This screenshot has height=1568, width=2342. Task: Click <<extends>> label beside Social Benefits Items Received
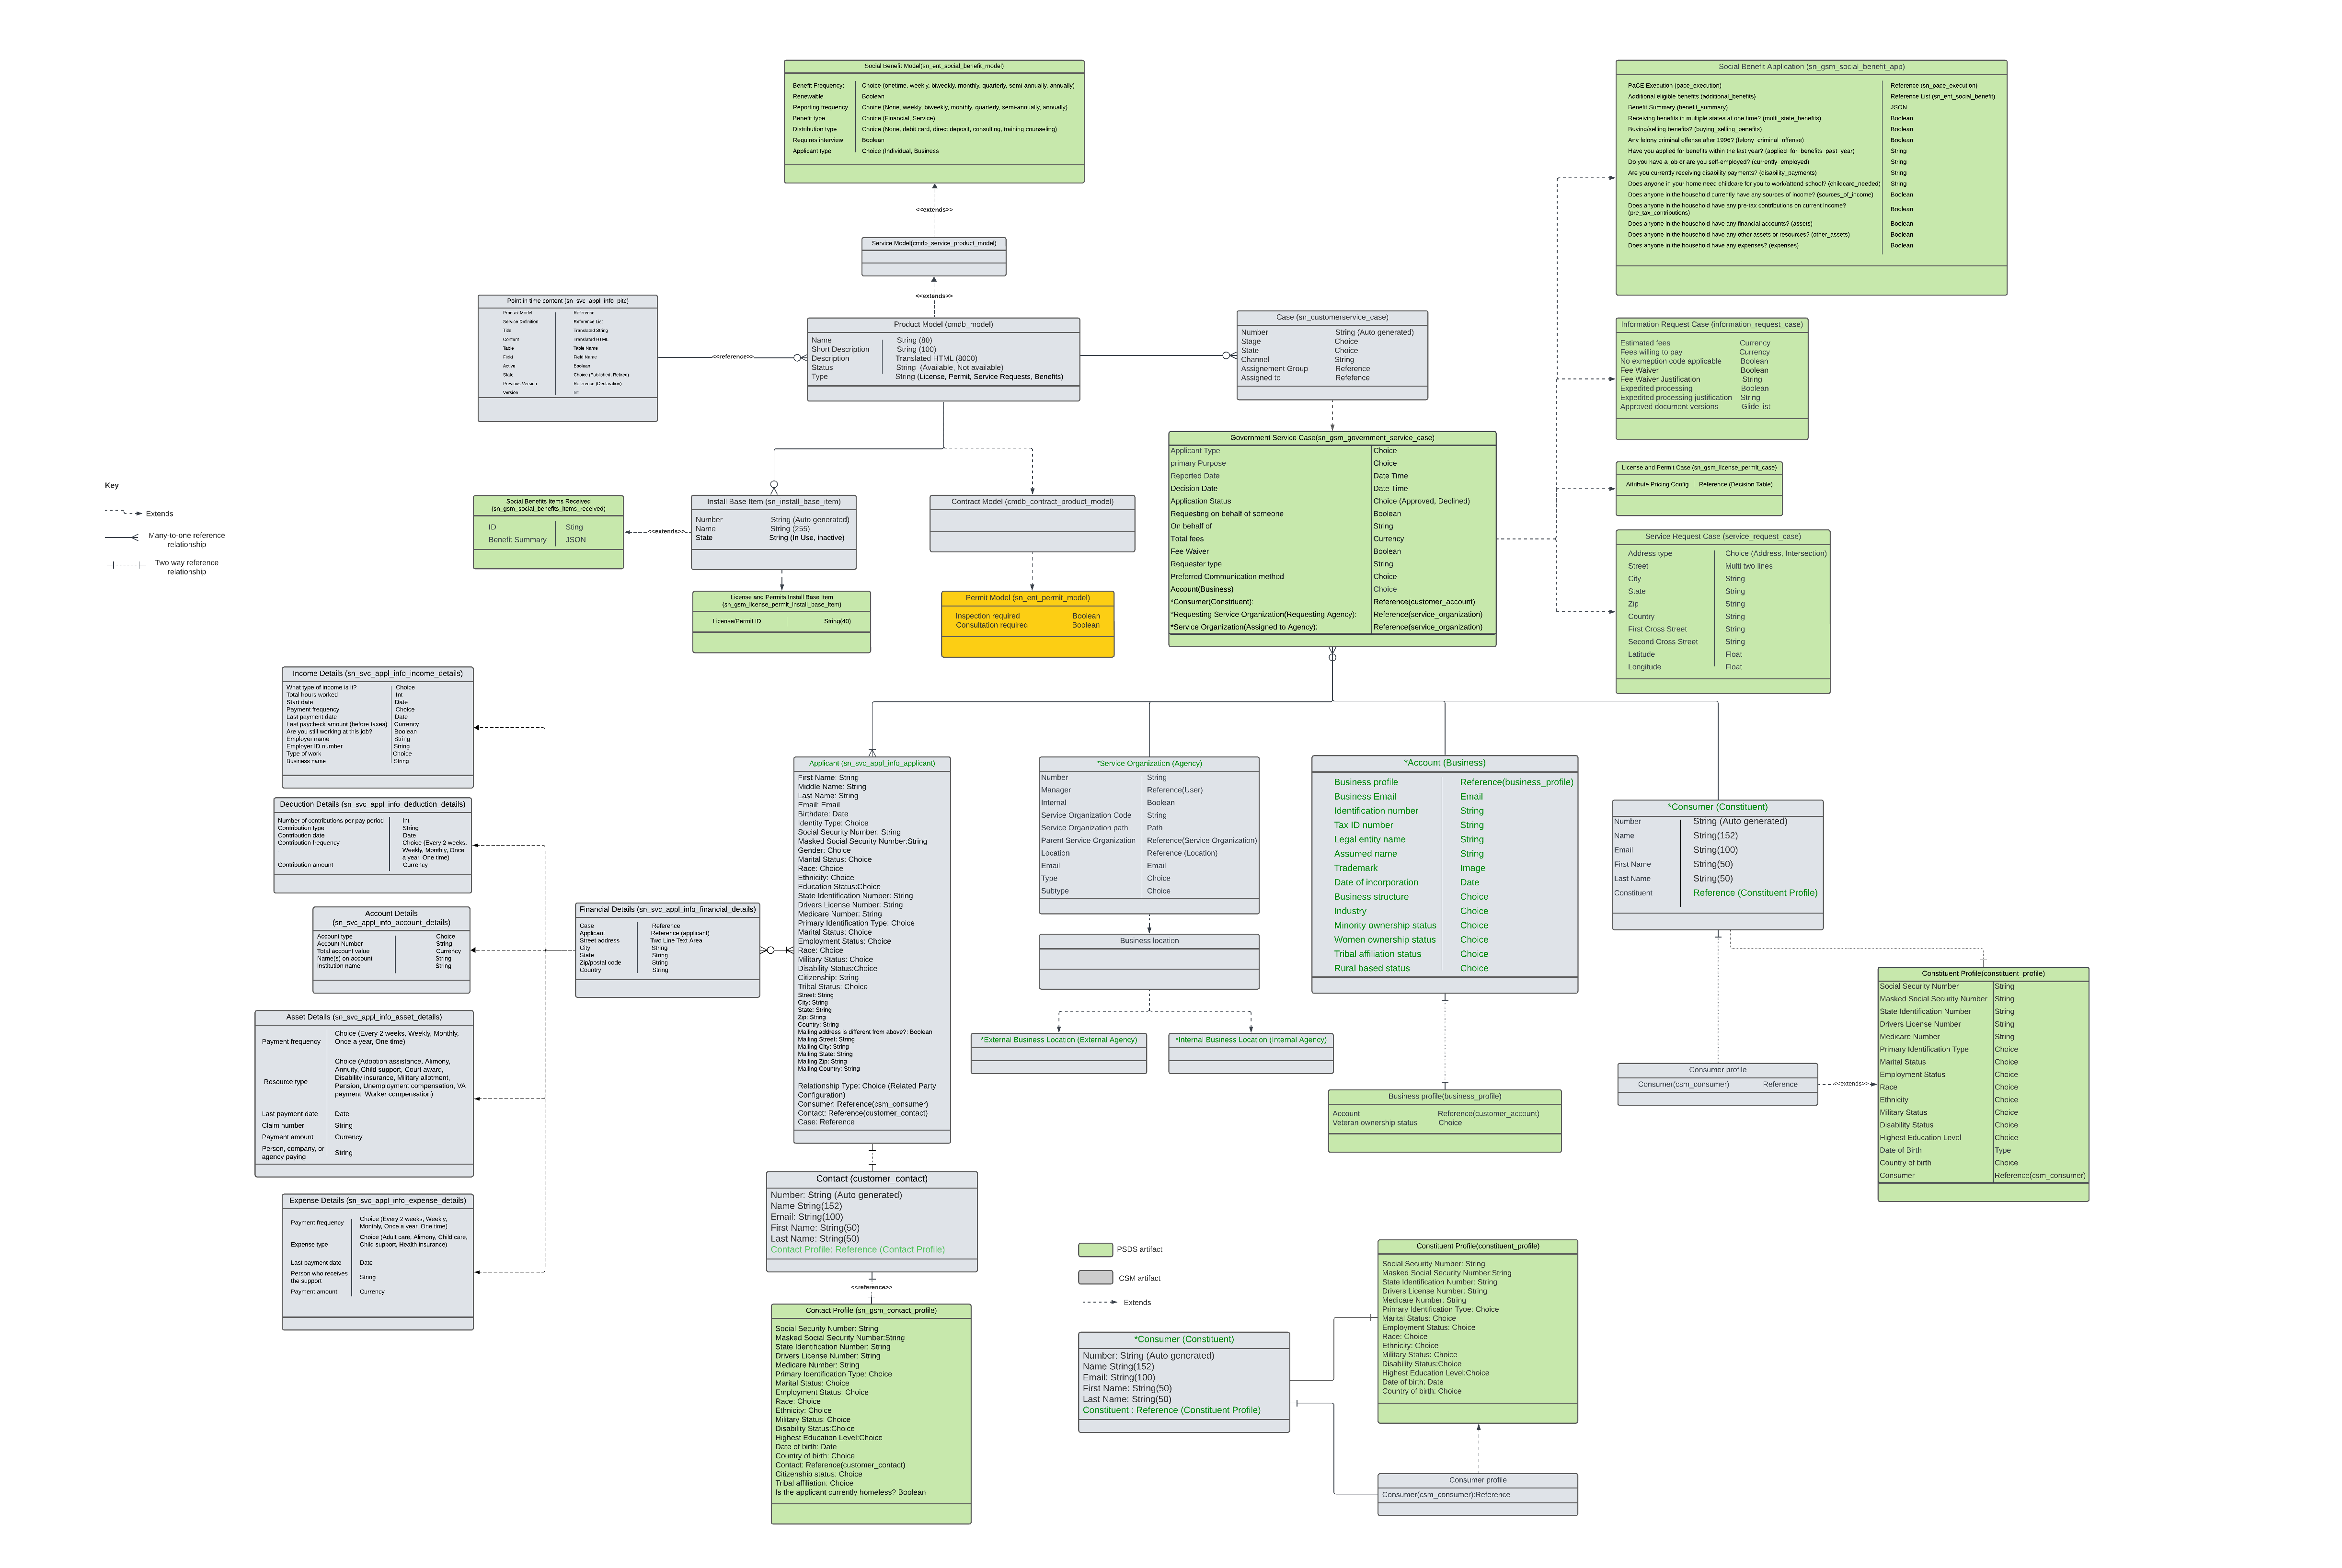tap(667, 532)
